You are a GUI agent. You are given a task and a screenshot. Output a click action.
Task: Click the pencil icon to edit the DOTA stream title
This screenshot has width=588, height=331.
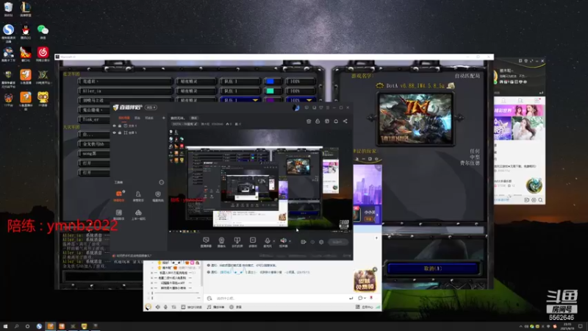click(196, 124)
